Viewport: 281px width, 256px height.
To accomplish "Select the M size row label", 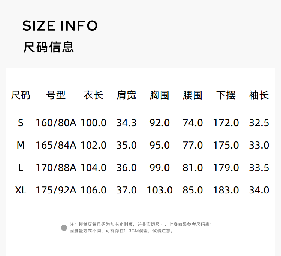I will click(x=21, y=145).
